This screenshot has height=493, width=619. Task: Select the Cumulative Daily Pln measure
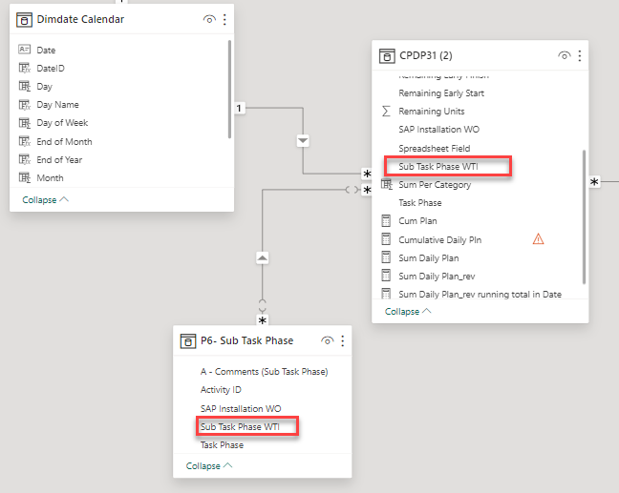(x=439, y=239)
